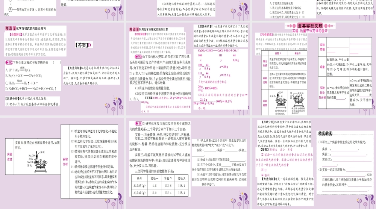The width and height of the screenshot is (376, 209).
Task: Click option A. 2P+5O2 equation
Action: [18, 70]
